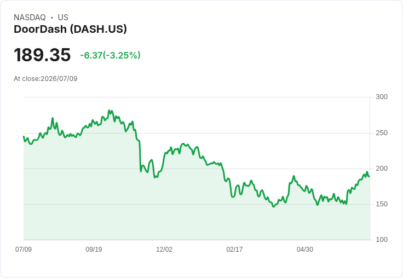Click the DoorDash (DASH.US) stock title

[70, 30]
